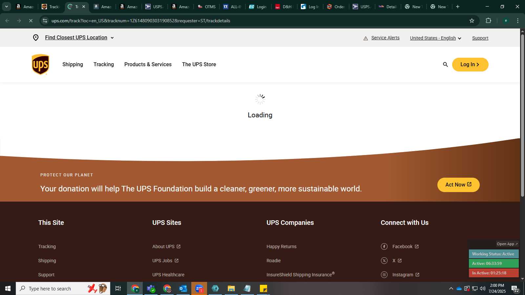Open Roadie link
525x295 pixels.
tap(273, 261)
